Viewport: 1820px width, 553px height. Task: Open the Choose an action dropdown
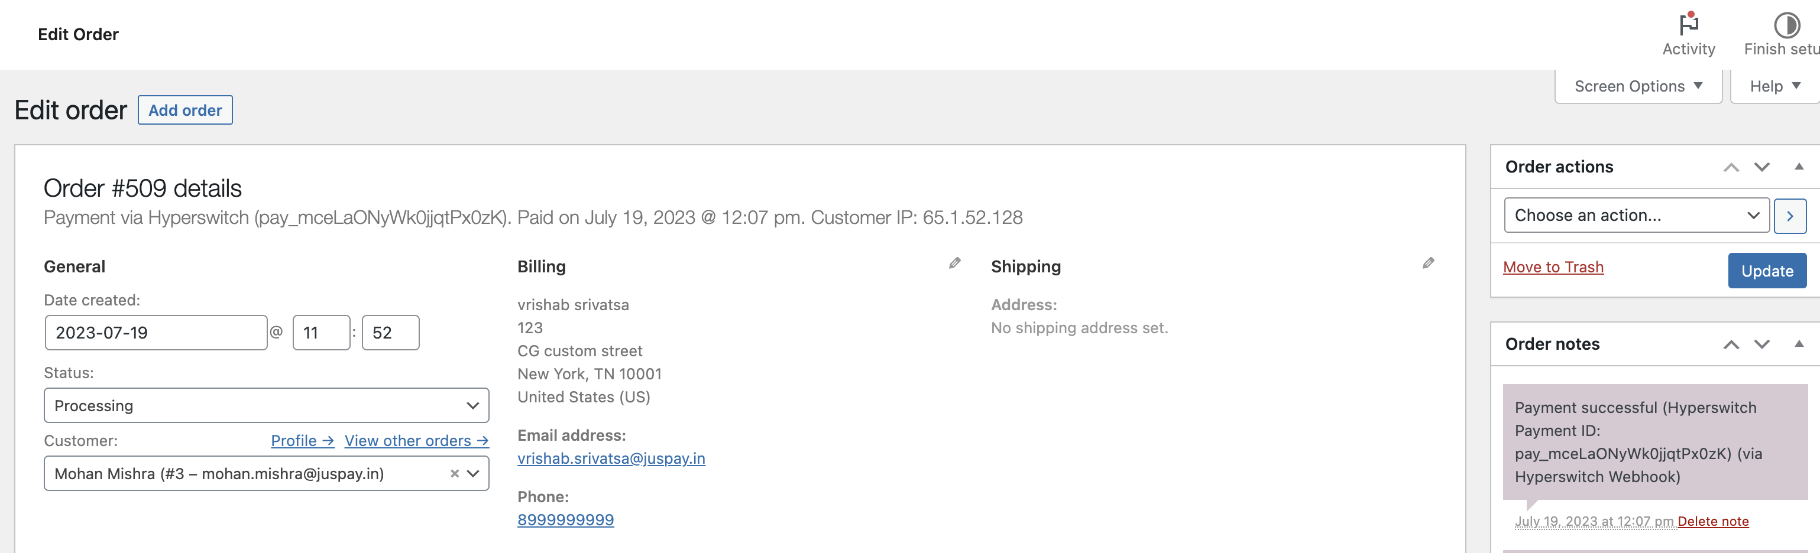(x=1636, y=216)
